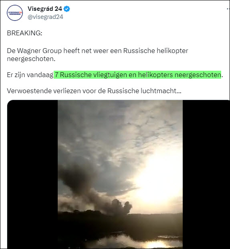The image size is (230, 249).
Task: Click the word 'neergeschoten.' on second line
Action: click(31, 59)
